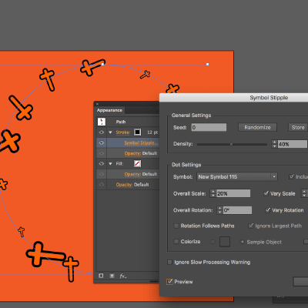Click the Seed input field

pos(209,127)
